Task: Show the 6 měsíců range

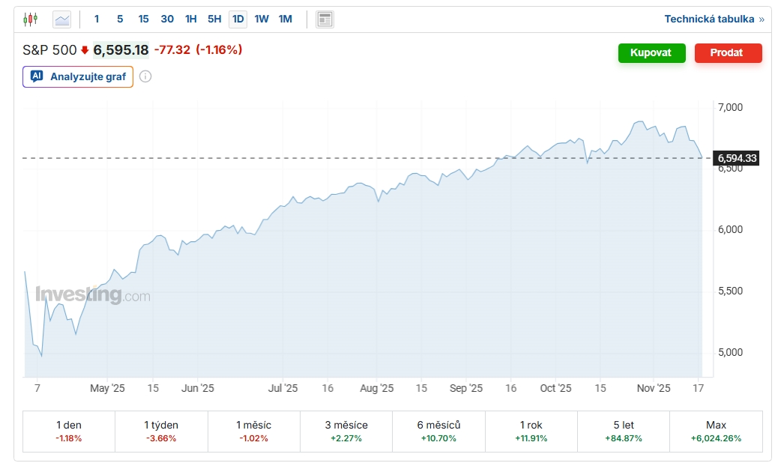Action: coord(438,431)
